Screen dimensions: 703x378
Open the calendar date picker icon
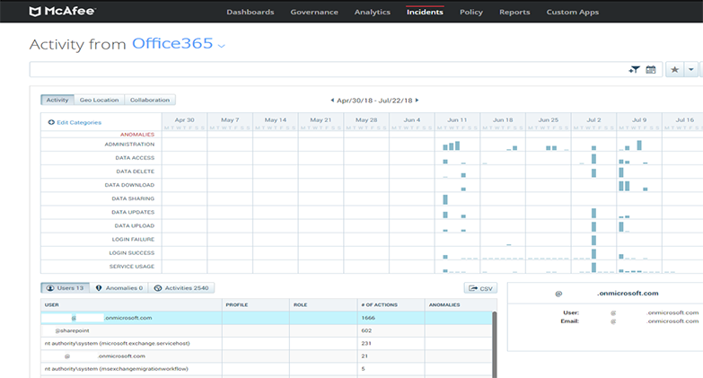[651, 69]
